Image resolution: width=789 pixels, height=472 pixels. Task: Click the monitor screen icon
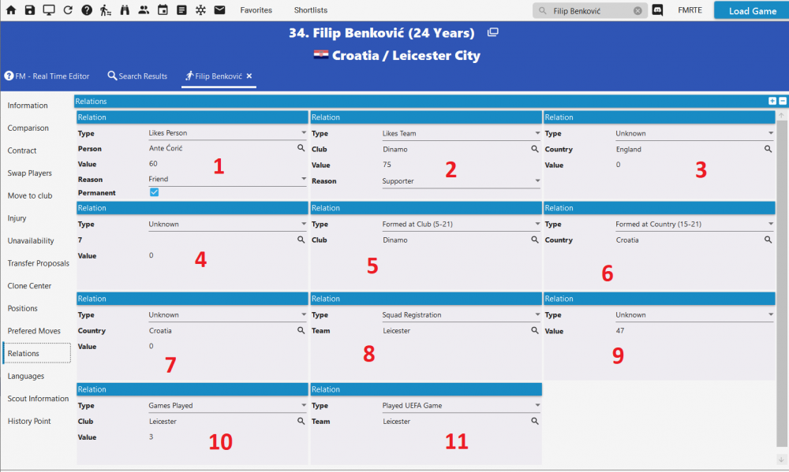(x=49, y=10)
